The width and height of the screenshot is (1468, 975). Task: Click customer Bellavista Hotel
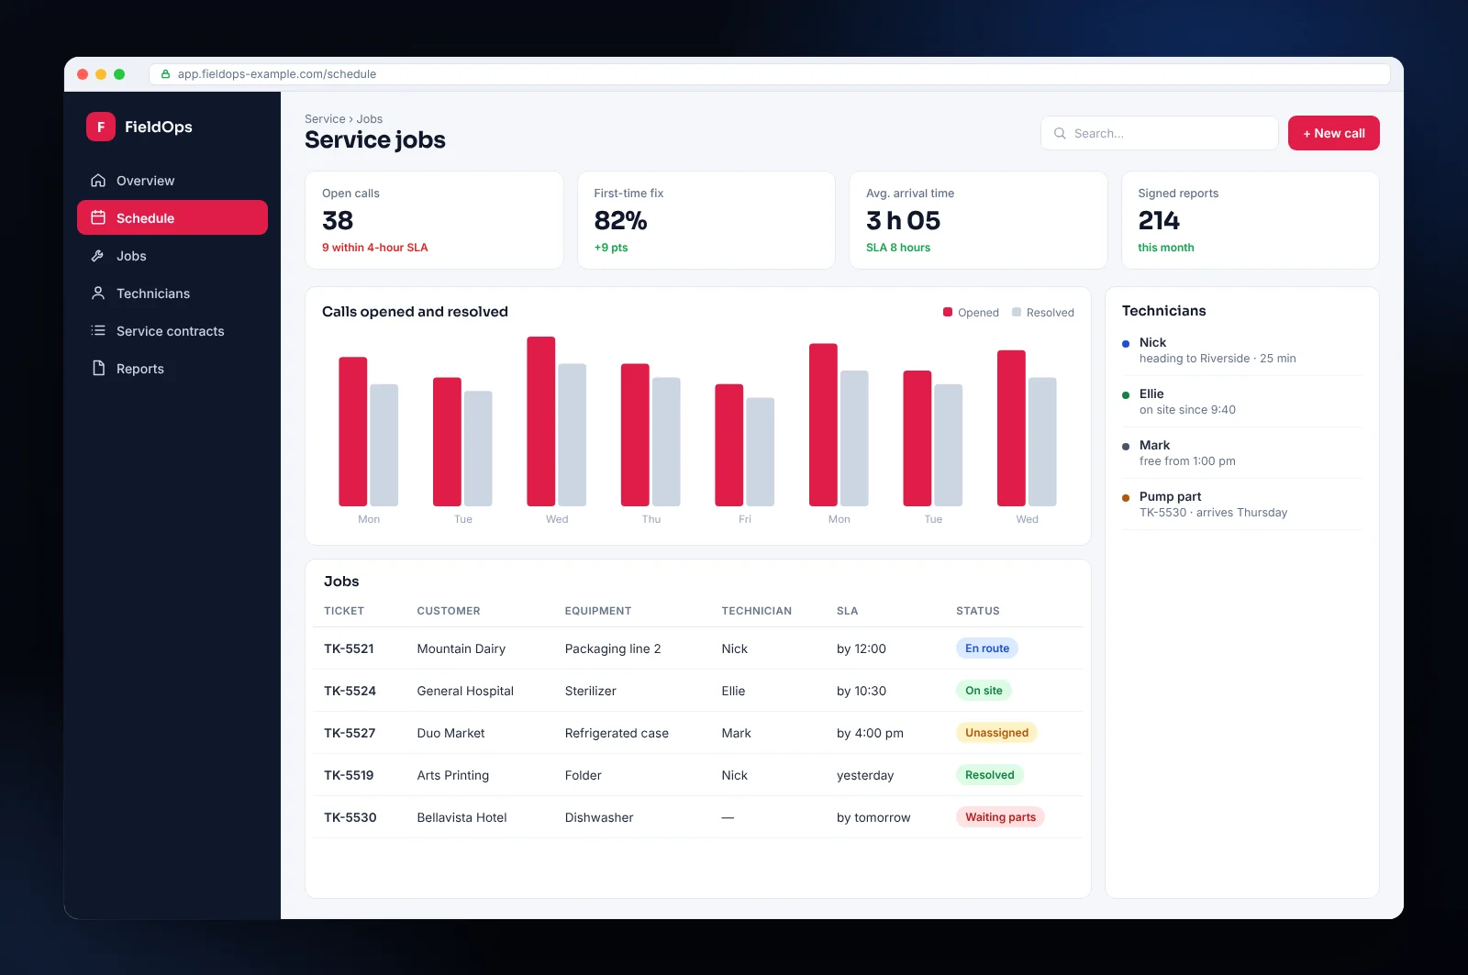click(x=462, y=817)
